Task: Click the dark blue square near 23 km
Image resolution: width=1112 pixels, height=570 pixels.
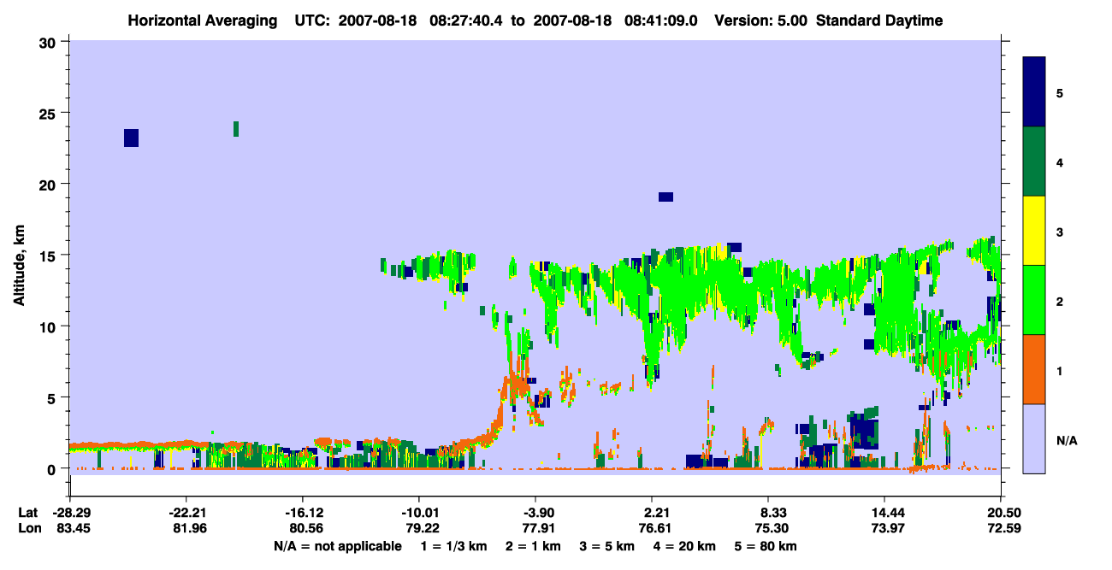Action: [131, 138]
